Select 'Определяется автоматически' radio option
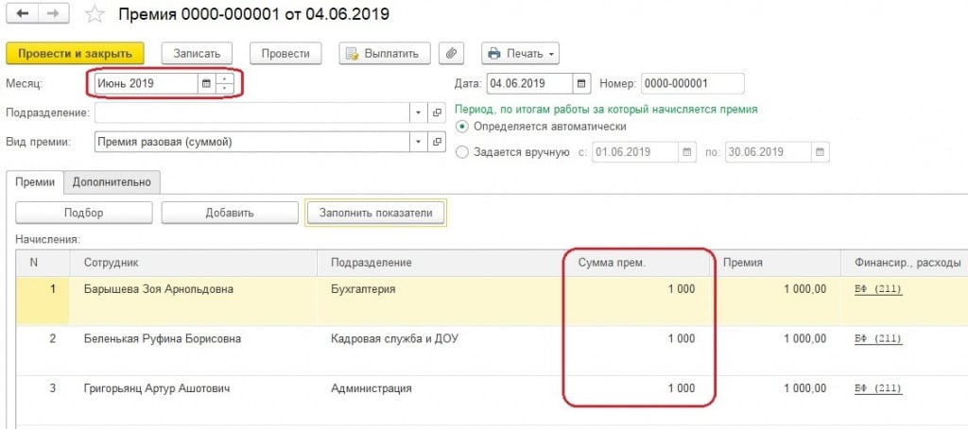The height and width of the screenshot is (429, 968). pos(462,127)
